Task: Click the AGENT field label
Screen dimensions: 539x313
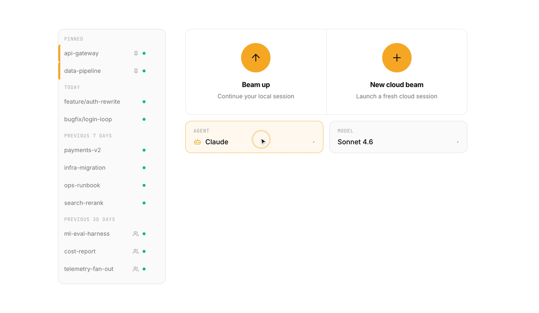Action: point(201,131)
